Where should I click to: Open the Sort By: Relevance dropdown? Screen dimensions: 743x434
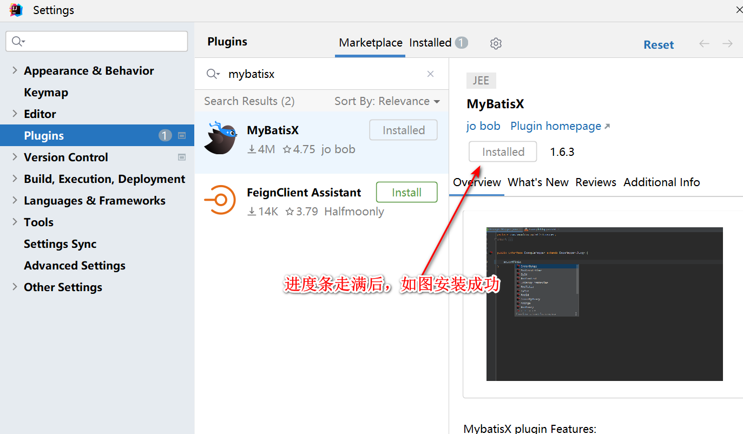[x=387, y=101]
